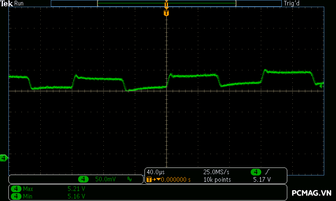Click the channel 4 ground reference marker
The width and height of the screenshot is (336, 201).
point(4,158)
